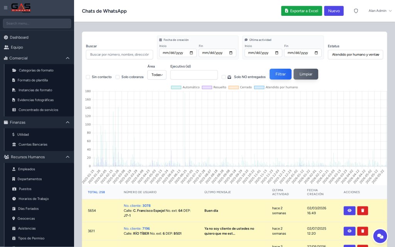Click the Filtrar button

click(x=280, y=74)
